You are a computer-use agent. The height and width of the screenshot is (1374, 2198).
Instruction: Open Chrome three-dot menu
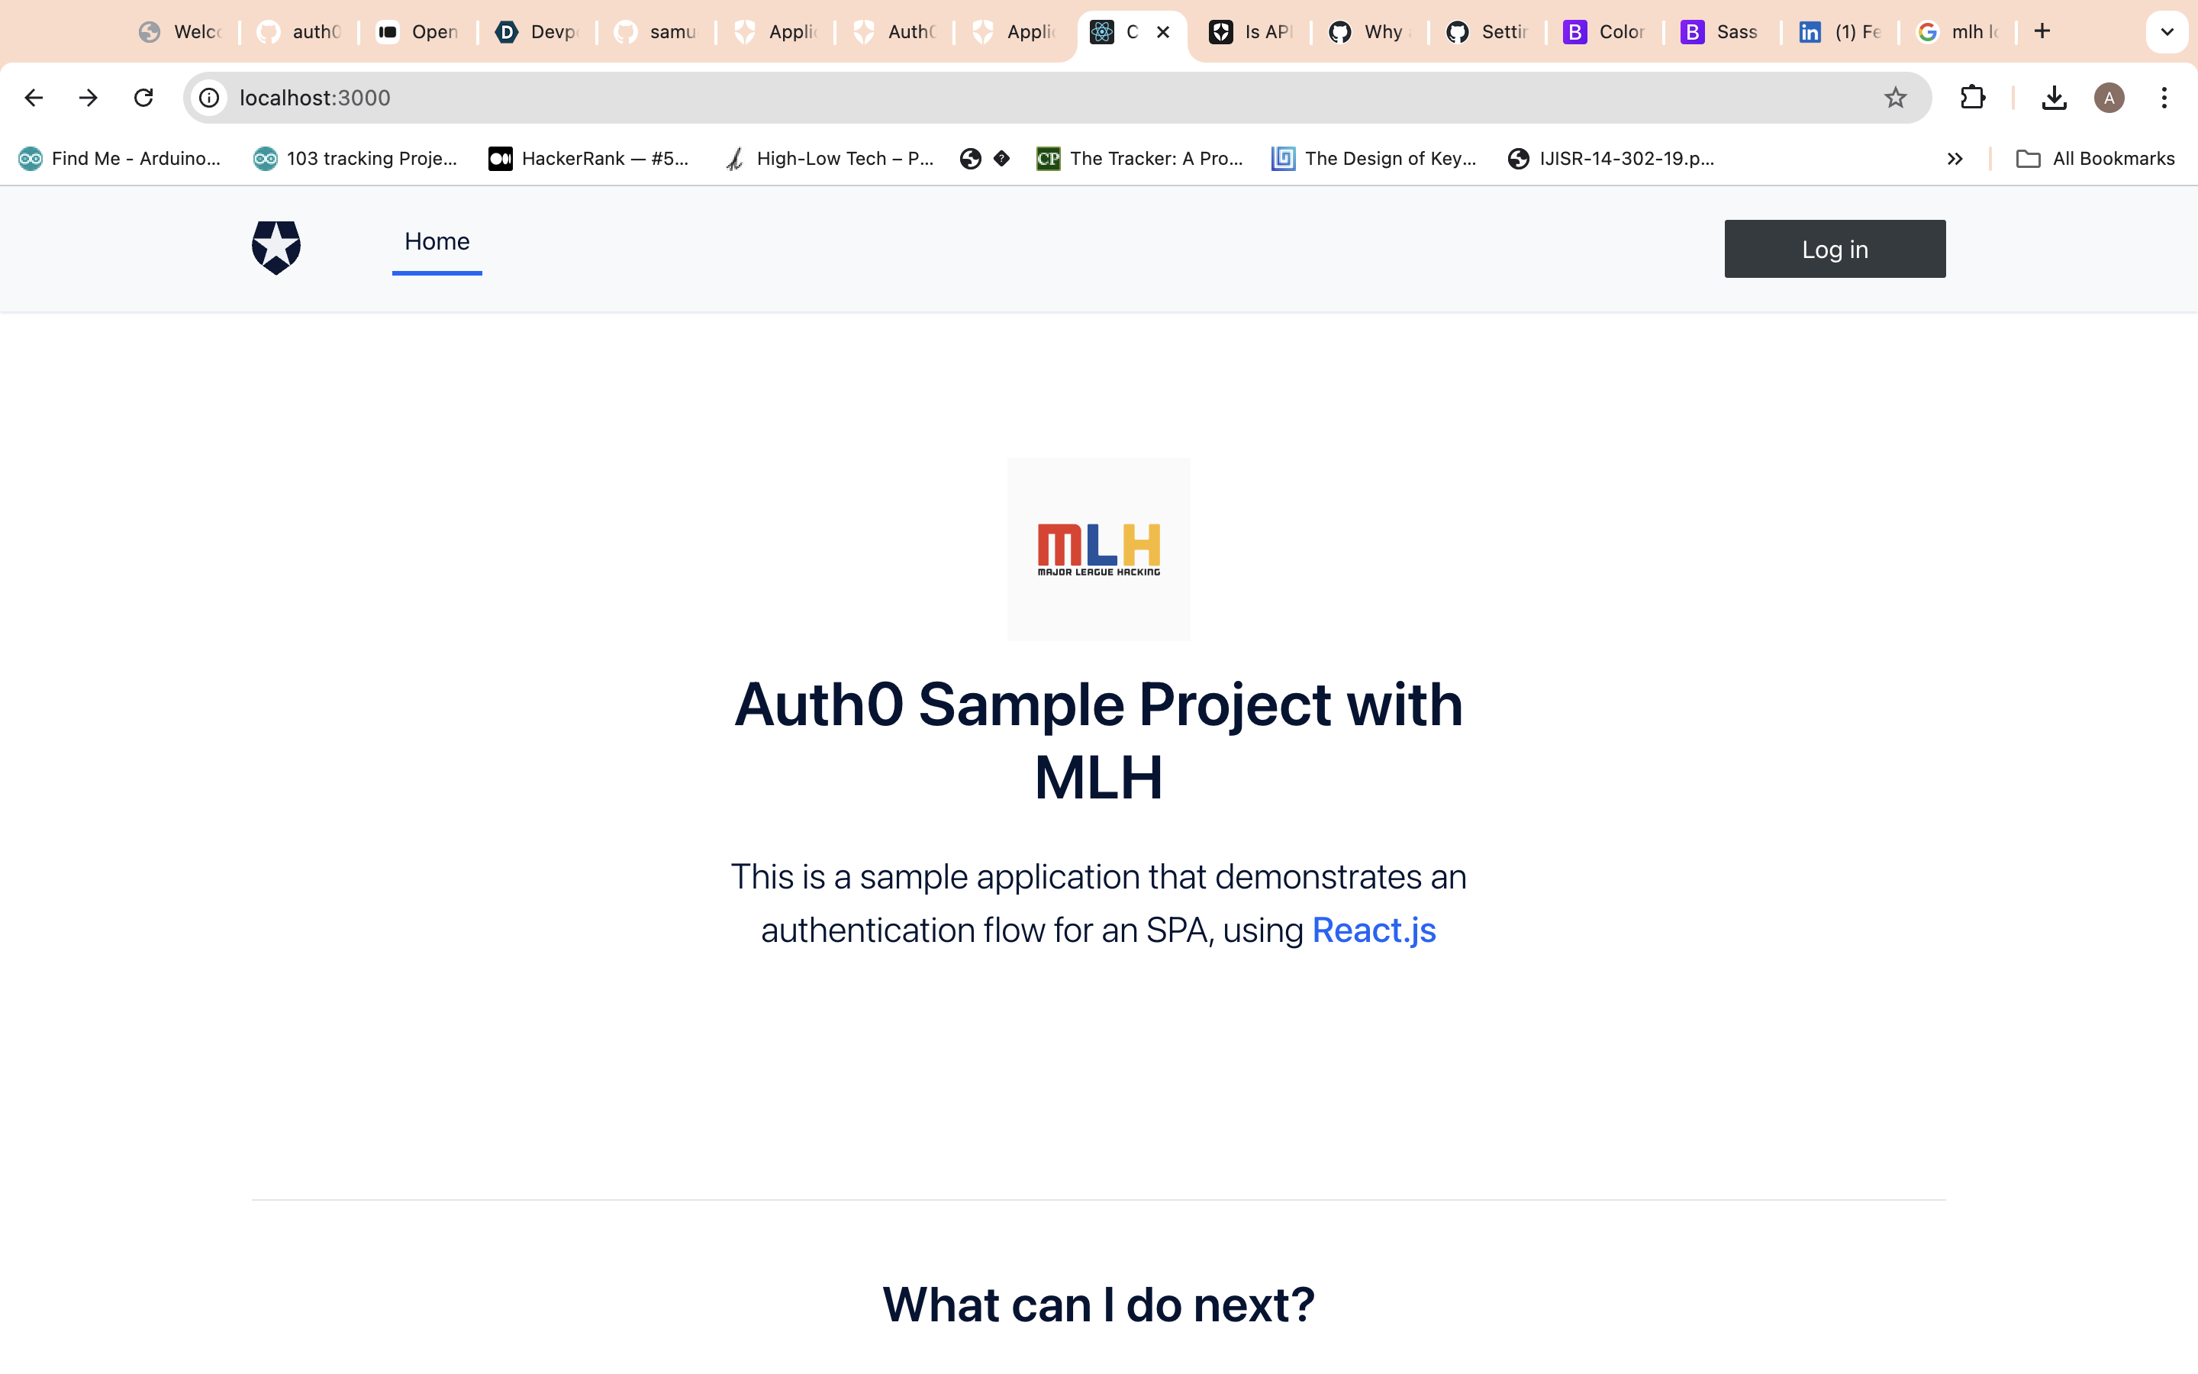(x=2164, y=97)
